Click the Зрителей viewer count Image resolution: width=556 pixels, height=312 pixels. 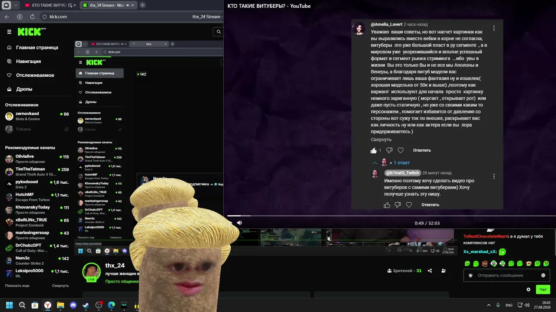tap(404, 271)
